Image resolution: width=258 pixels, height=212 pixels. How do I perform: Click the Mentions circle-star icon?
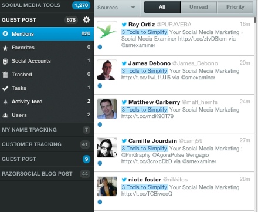click(x=5, y=33)
